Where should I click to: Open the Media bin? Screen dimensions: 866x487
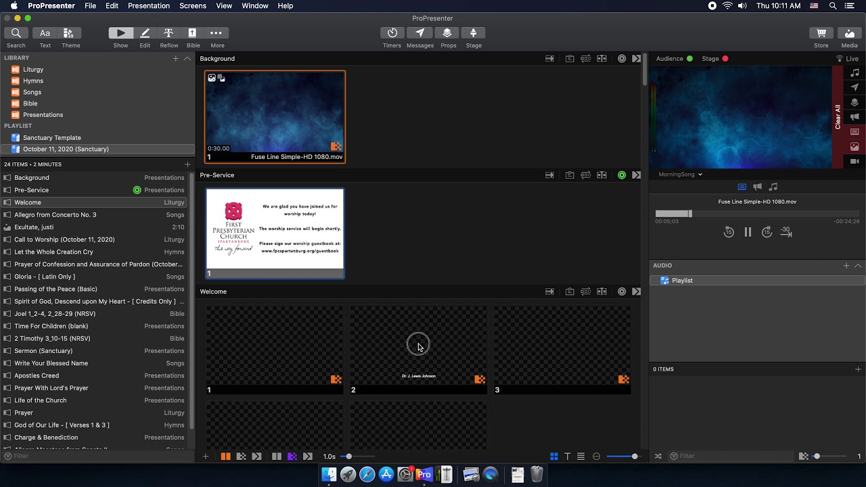point(850,33)
